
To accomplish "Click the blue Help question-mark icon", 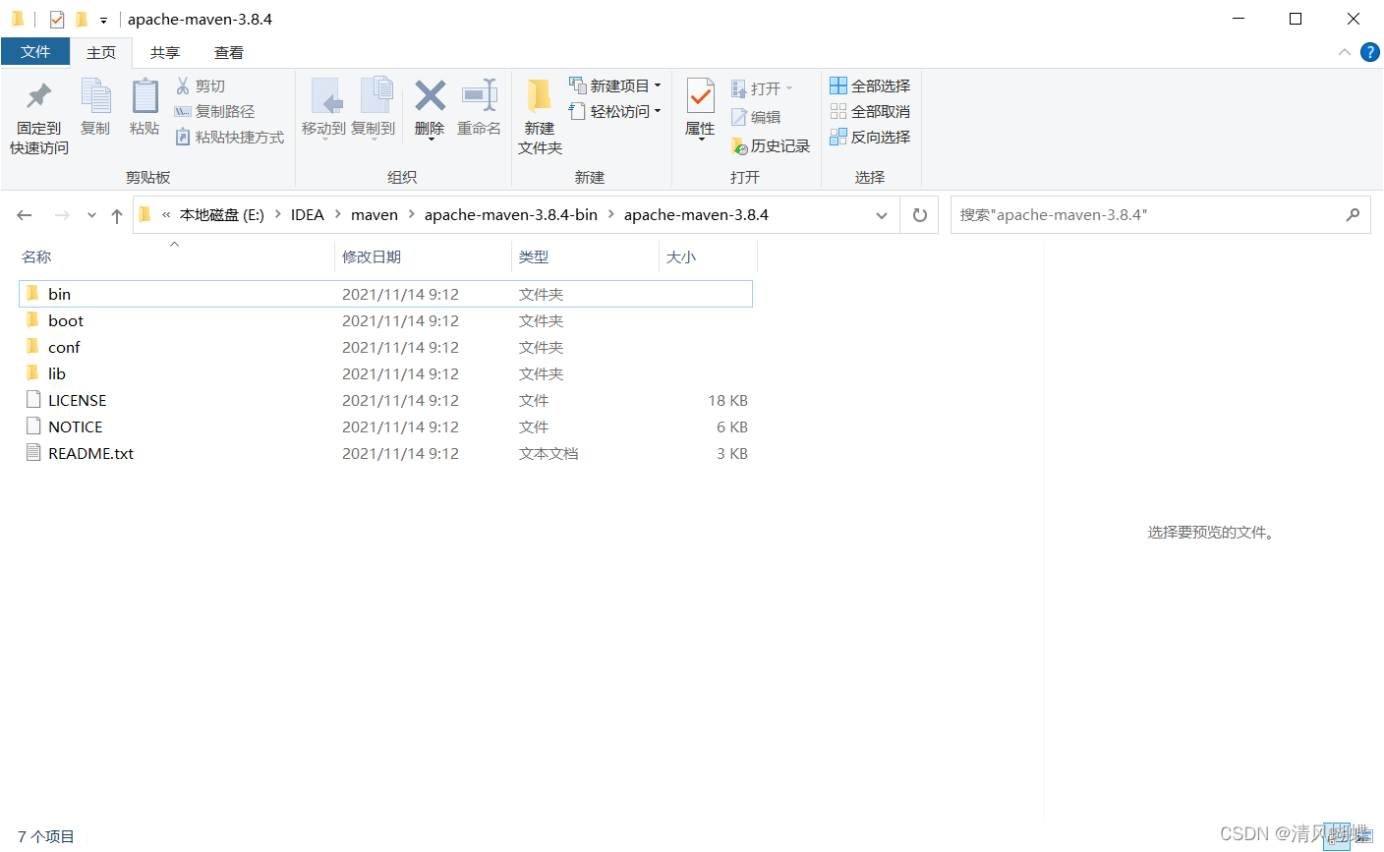I will (x=1369, y=52).
